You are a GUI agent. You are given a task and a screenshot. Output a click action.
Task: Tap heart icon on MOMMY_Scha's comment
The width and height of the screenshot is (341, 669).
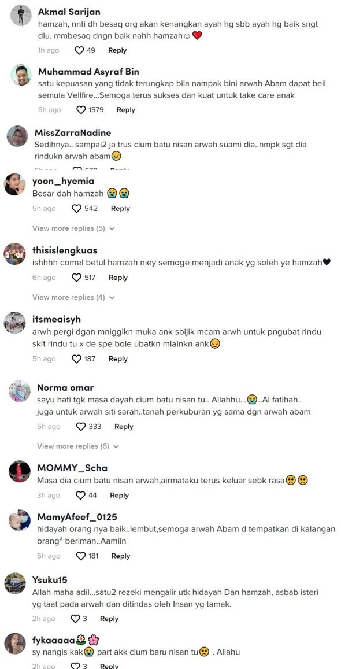(x=80, y=496)
